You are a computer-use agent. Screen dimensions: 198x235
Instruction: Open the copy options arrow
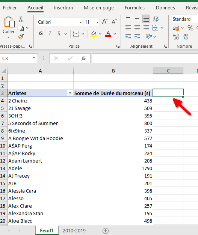coord(27,28)
